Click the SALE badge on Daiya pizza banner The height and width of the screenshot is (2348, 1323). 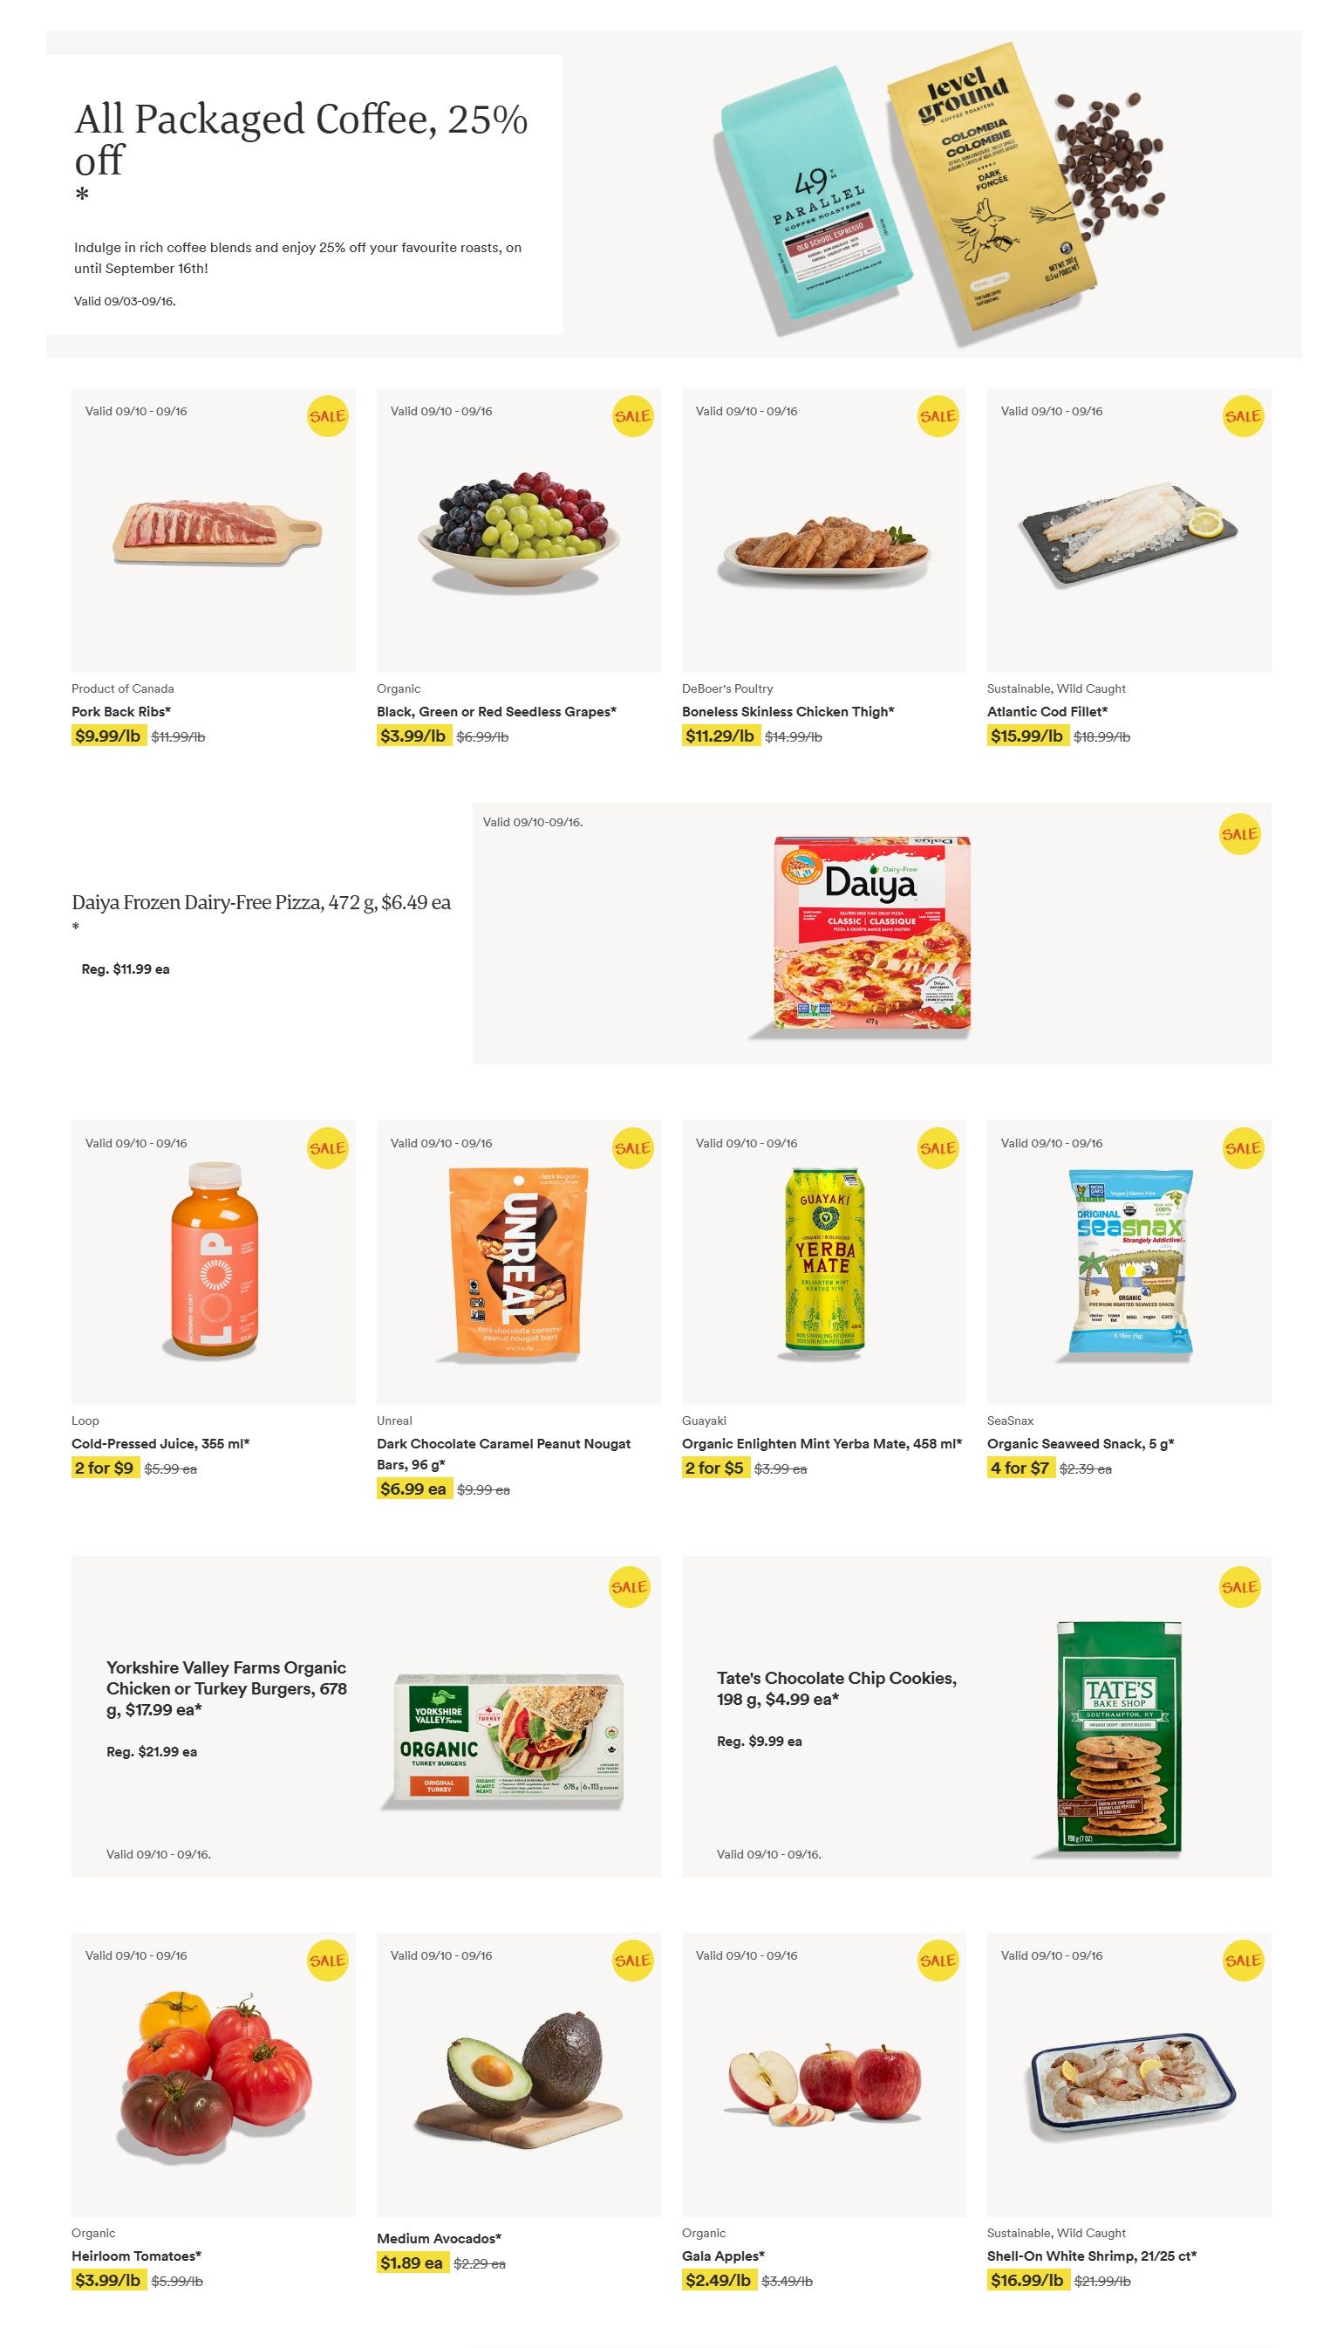pos(1239,834)
